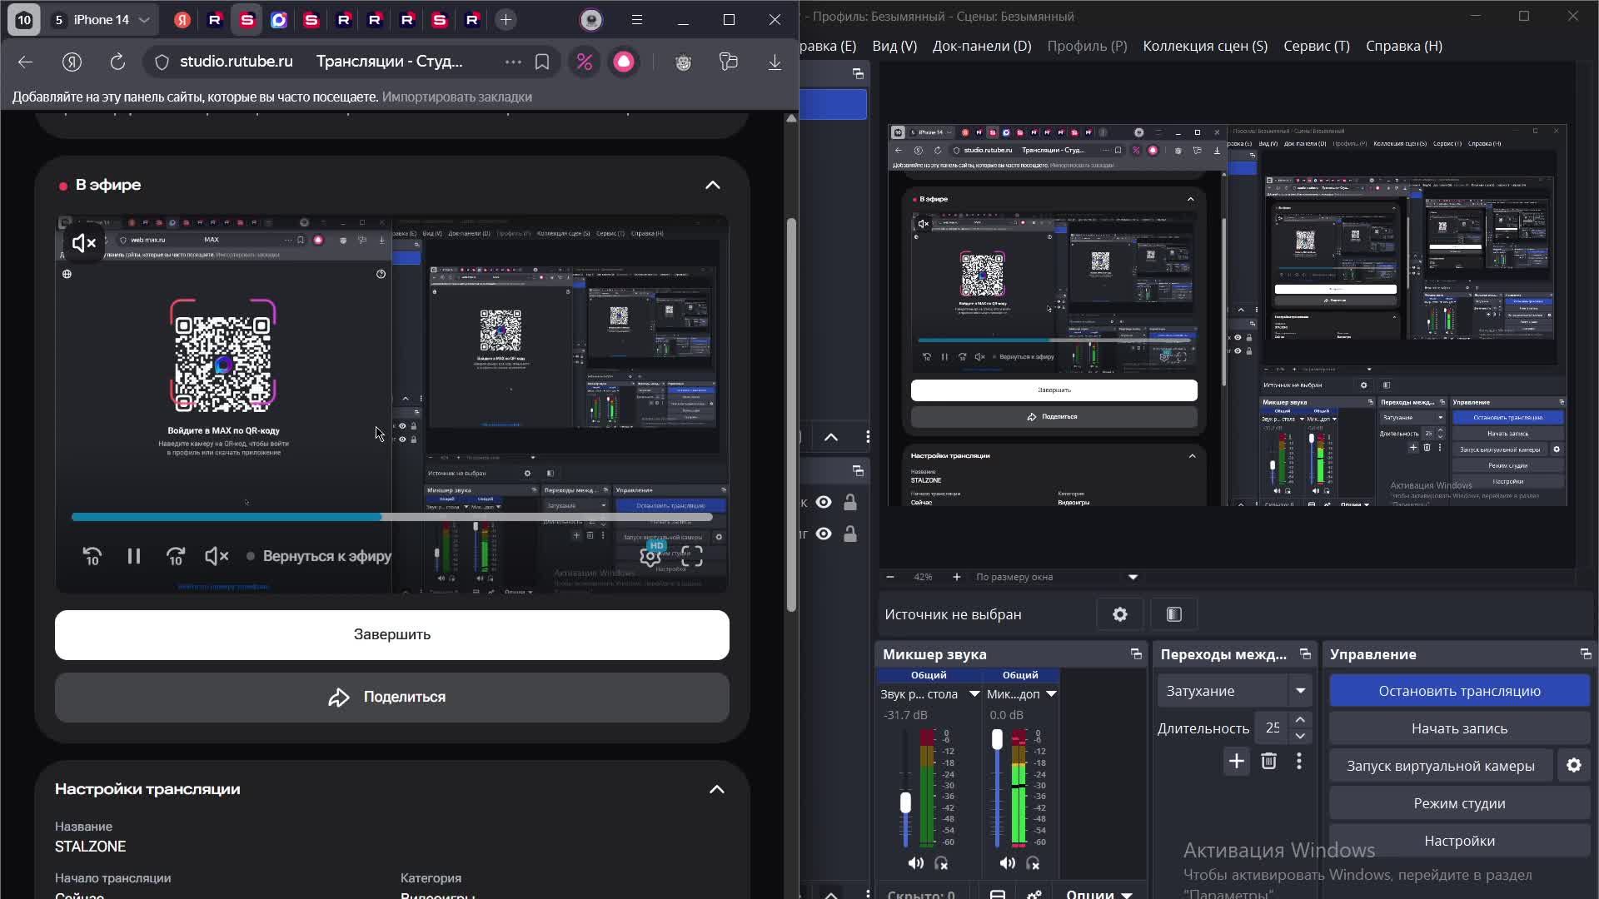
Task: Open player quality settings gear (HD)
Action: pos(650,556)
